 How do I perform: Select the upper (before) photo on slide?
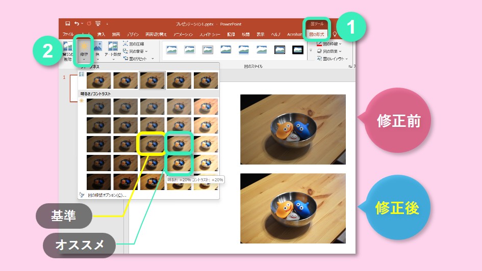pos(293,129)
